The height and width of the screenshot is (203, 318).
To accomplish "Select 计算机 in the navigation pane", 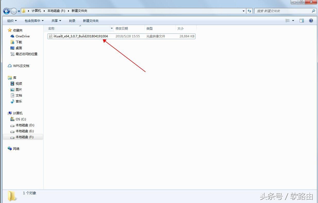I will click(x=18, y=113).
